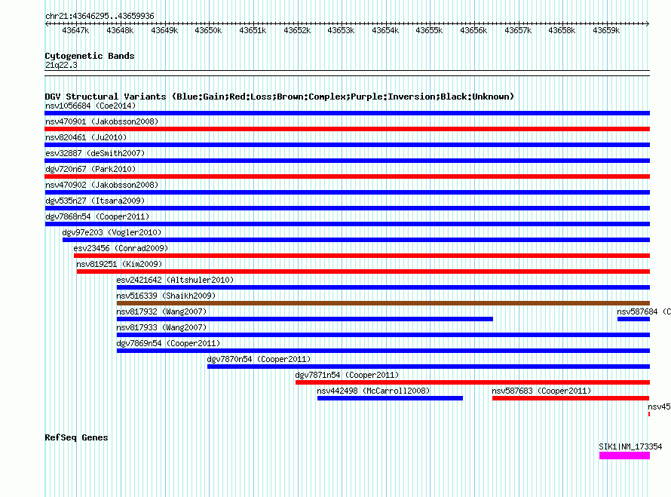Click the 43647k ruler tick label
Image resolution: width=671 pixels, height=497 pixels.
[x=75, y=30]
